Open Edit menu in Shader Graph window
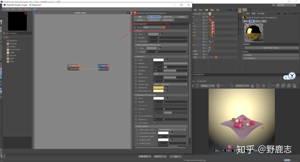300x162 pixels. [x=7, y=9]
